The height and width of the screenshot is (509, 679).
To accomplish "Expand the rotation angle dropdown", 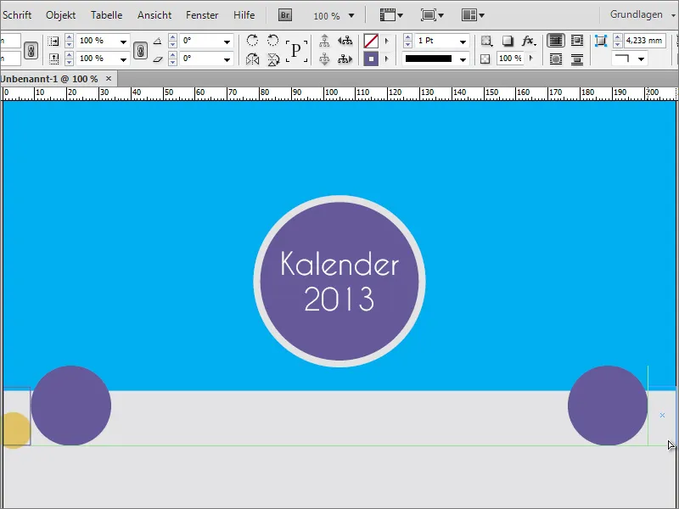I will (x=227, y=42).
